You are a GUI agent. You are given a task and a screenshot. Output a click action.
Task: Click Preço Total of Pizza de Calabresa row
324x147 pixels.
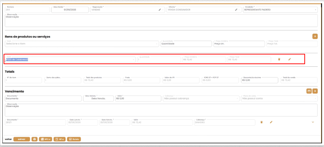click(249, 59)
